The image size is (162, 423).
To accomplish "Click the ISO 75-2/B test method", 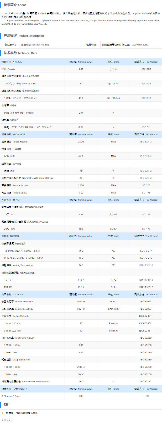I will pyautogui.click(x=146, y=258).
